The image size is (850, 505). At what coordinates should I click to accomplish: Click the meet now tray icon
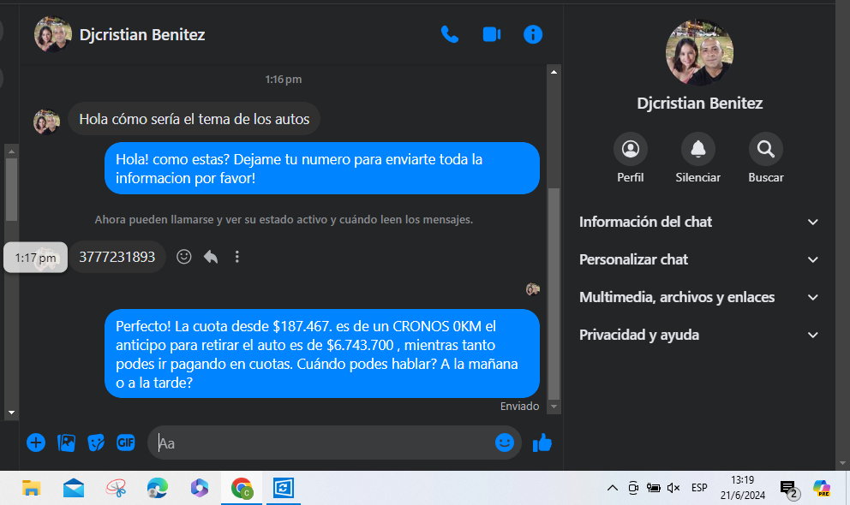tap(633, 488)
